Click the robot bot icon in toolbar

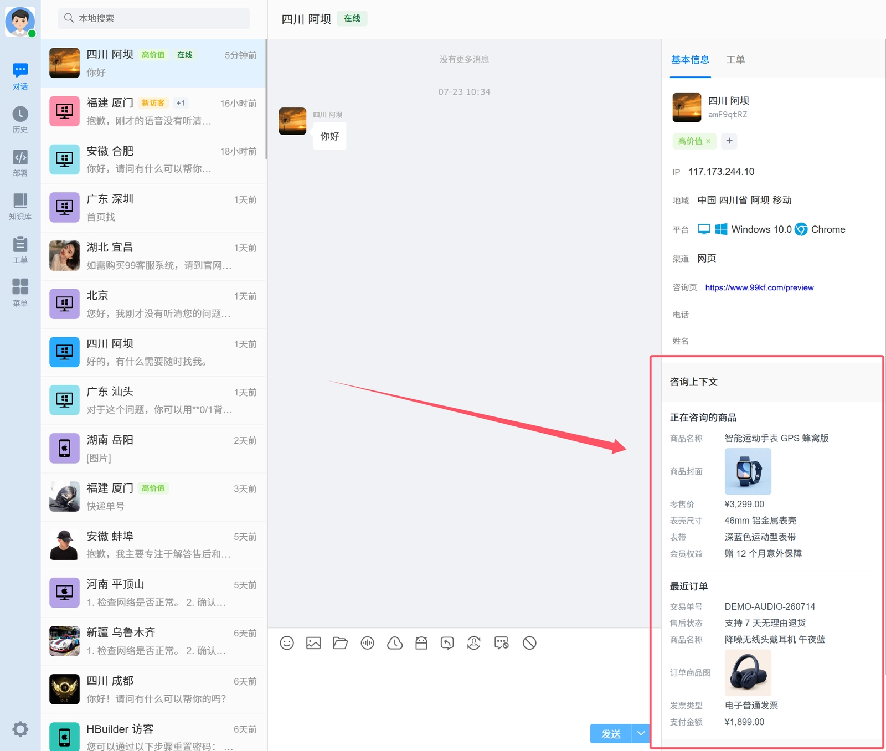coord(421,643)
